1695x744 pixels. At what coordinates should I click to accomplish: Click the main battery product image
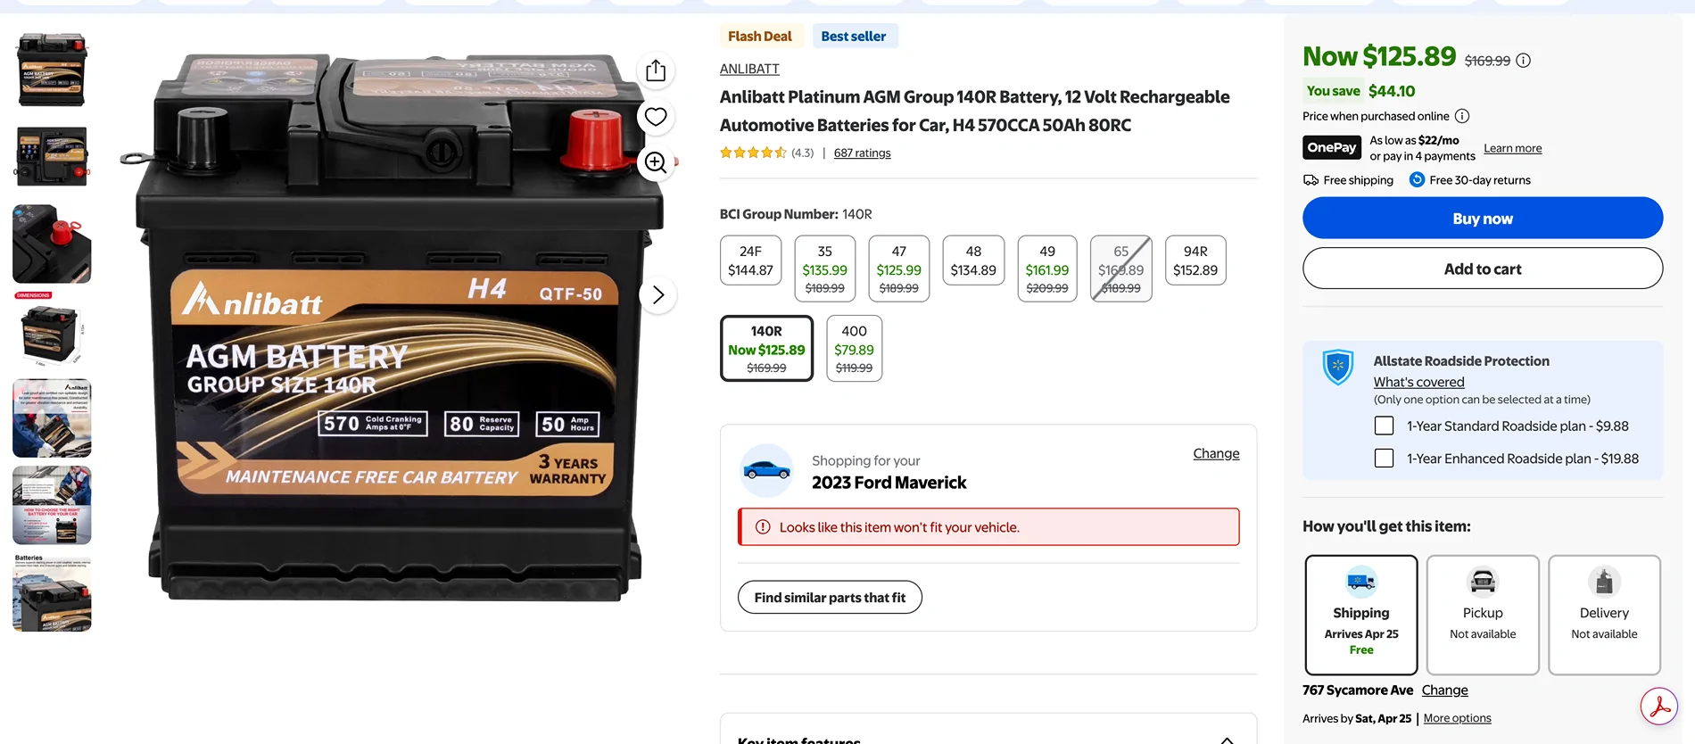[x=397, y=326]
